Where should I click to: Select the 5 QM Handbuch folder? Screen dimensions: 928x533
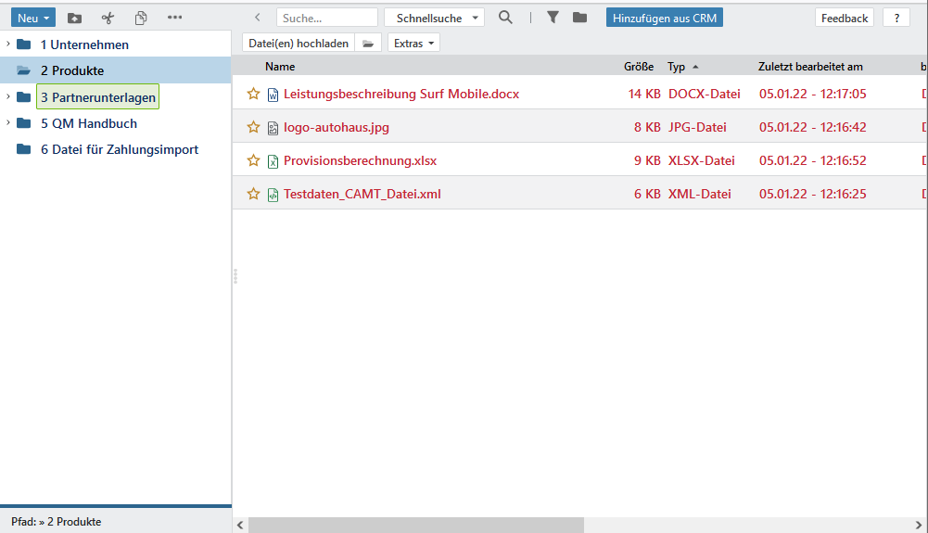pos(88,123)
